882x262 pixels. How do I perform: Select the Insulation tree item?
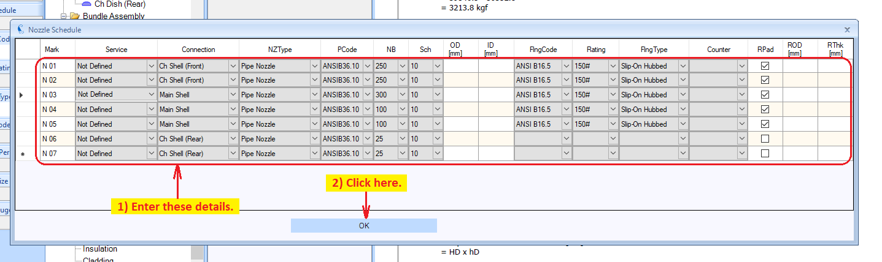coord(99,249)
